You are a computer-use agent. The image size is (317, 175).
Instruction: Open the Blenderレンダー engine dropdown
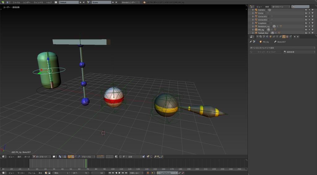[131, 2]
